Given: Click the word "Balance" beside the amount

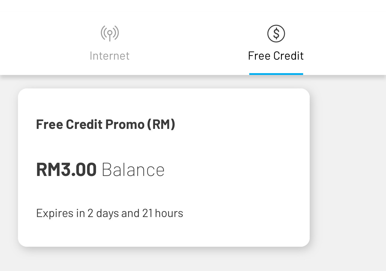Looking at the screenshot, I should coord(133,169).
